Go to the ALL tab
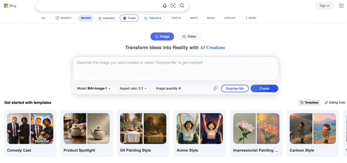The height and width of the screenshot is (163, 347). [44, 18]
